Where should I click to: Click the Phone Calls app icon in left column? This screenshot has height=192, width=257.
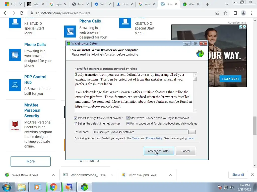[15, 55]
